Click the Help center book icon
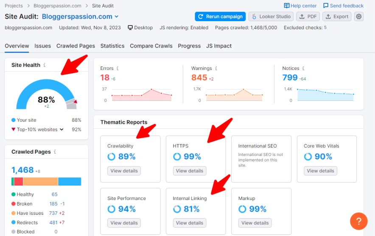The width and height of the screenshot is (375, 236). coord(286,6)
